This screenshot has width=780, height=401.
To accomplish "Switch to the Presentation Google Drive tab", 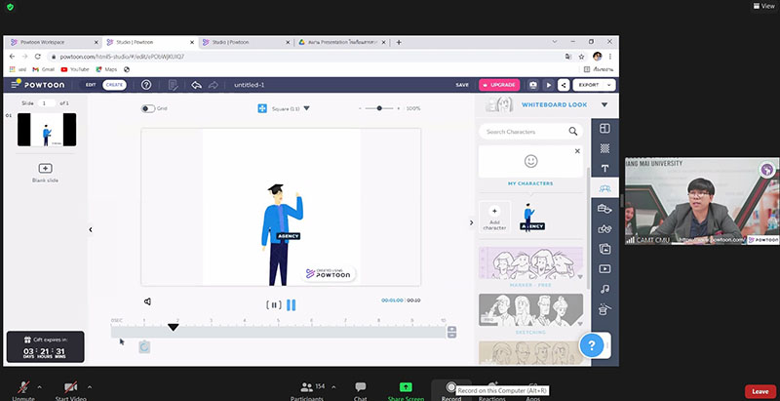I will tap(342, 42).
